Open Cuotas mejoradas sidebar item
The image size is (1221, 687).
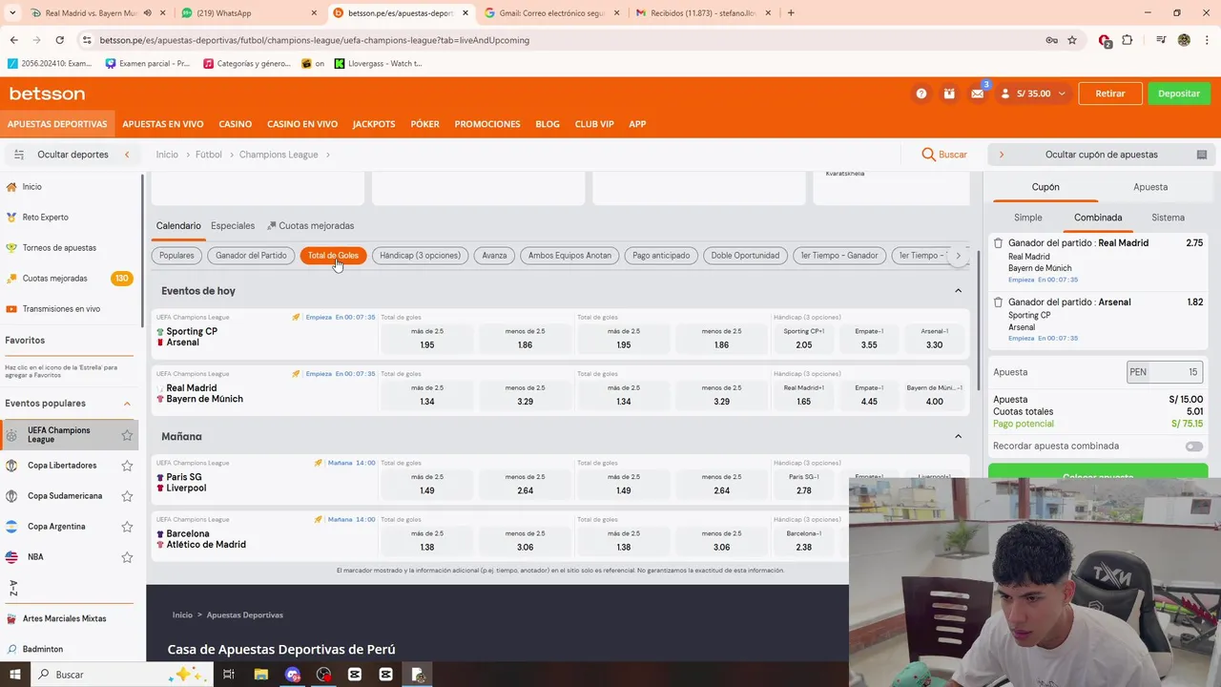click(x=54, y=279)
